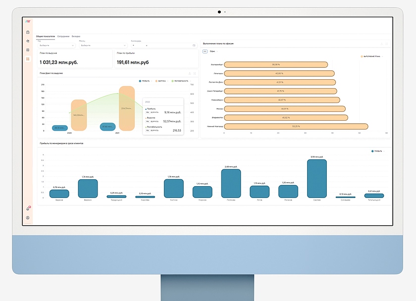Click the calendar icon in Календарь field

coord(194,45)
